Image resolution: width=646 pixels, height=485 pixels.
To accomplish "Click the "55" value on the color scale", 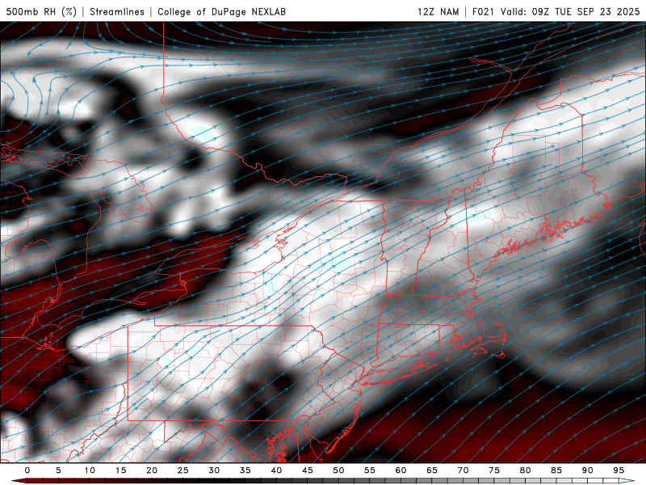I will tap(370, 470).
